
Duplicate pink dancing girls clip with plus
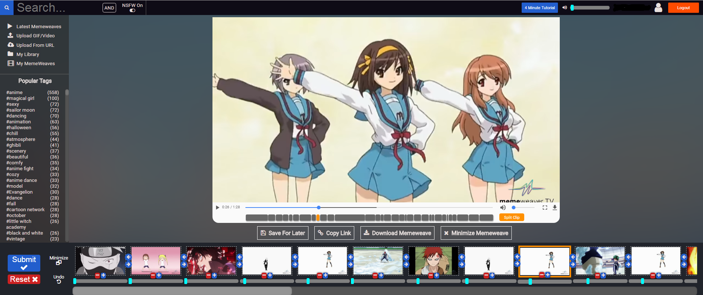click(x=159, y=275)
